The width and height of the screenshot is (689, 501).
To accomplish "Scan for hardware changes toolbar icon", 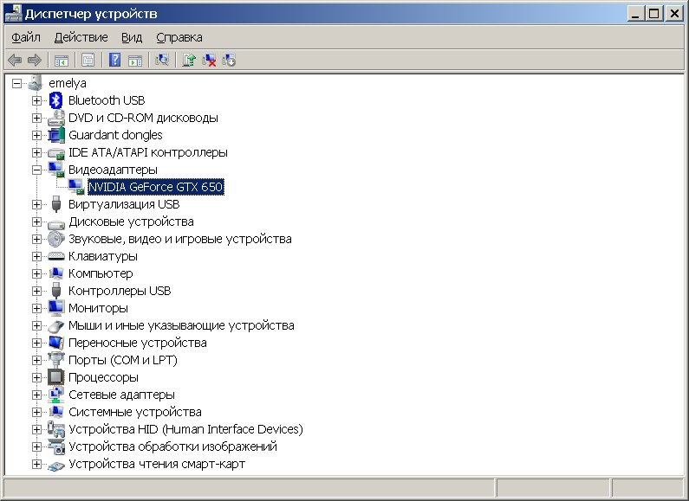I will [x=162, y=60].
